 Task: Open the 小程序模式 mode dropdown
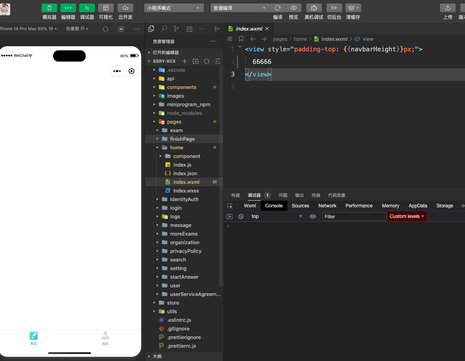174,8
